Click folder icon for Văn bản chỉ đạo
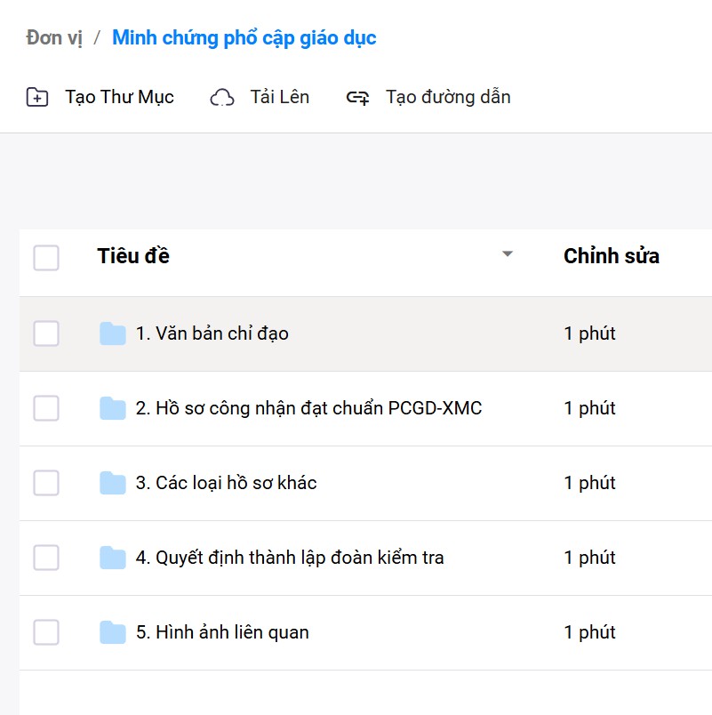 [113, 334]
